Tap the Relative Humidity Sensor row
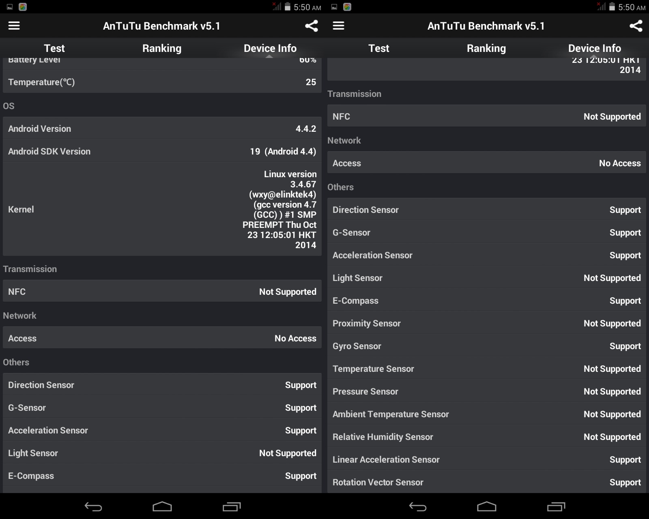Screen dimensions: 649x519 (487, 437)
